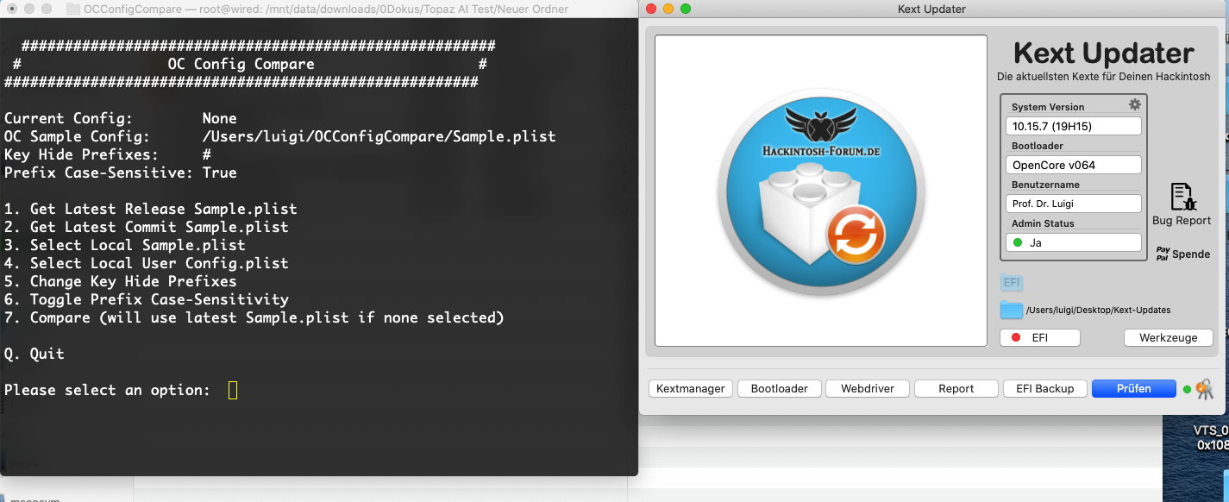Click terminal line '4. Select Local User Config.plist'
Image resolution: width=1229 pixels, height=502 pixels.
(146, 263)
